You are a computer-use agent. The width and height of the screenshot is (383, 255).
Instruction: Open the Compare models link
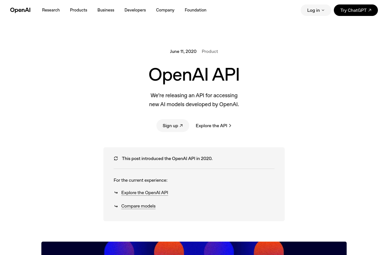(x=138, y=206)
